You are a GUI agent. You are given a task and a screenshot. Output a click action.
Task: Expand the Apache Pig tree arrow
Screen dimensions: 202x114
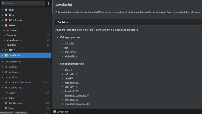[x=3, y=88]
